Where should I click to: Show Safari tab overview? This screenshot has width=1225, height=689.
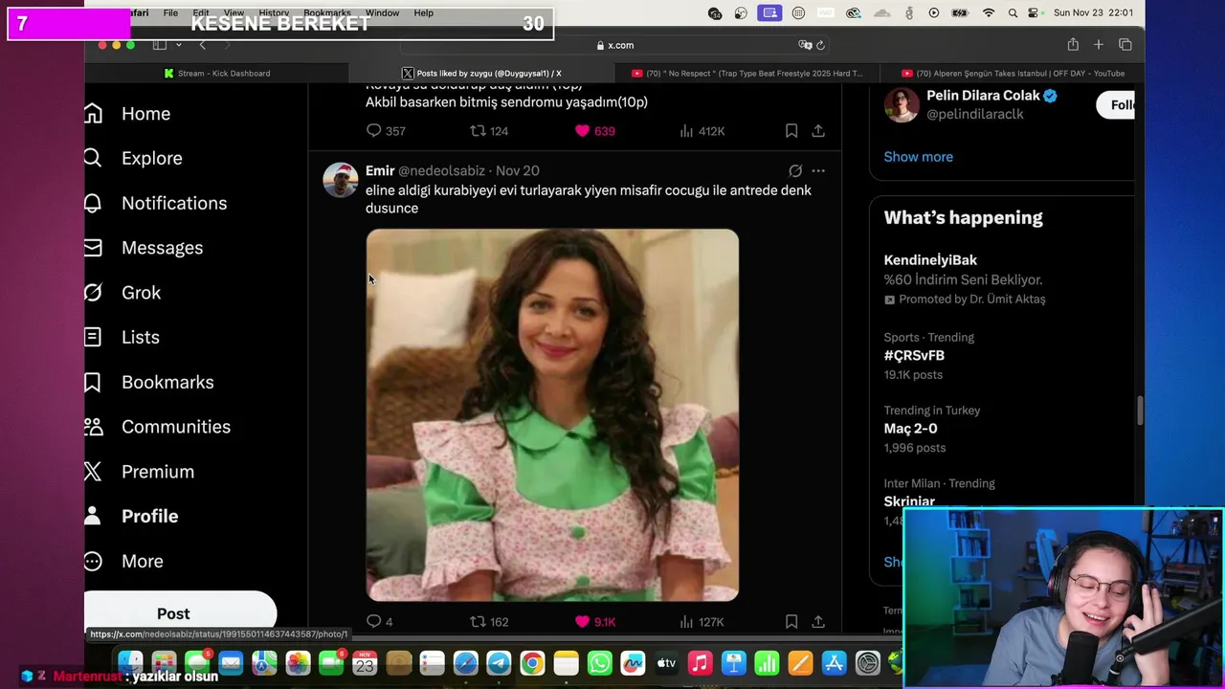tap(1125, 45)
